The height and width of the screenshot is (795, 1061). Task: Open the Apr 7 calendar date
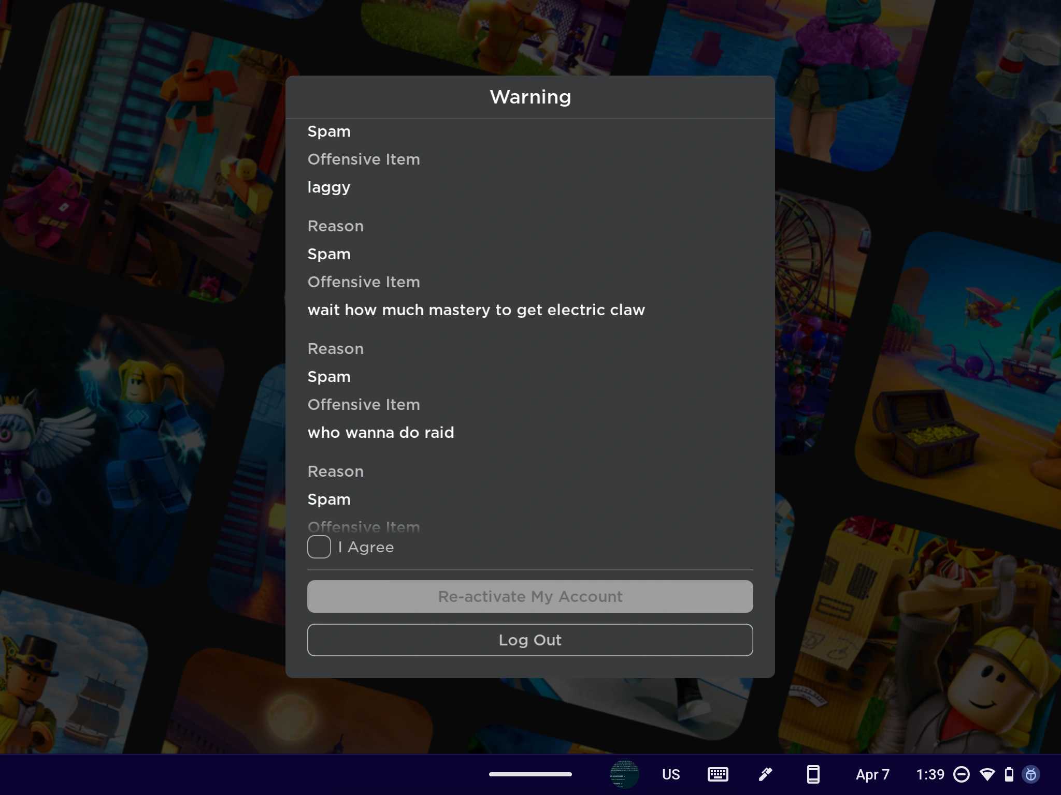[x=872, y=774]
